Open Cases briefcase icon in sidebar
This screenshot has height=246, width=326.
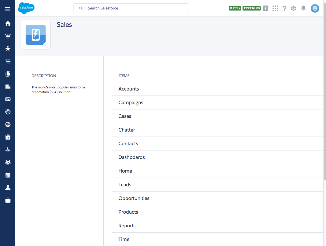click(8, 200)
